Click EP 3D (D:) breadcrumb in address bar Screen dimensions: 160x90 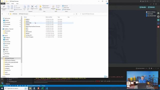[x=15, y=14]
